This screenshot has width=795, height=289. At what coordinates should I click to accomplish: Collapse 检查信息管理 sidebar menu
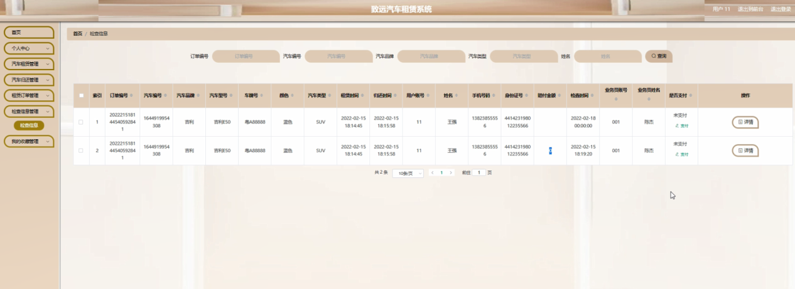pos(29,111)
